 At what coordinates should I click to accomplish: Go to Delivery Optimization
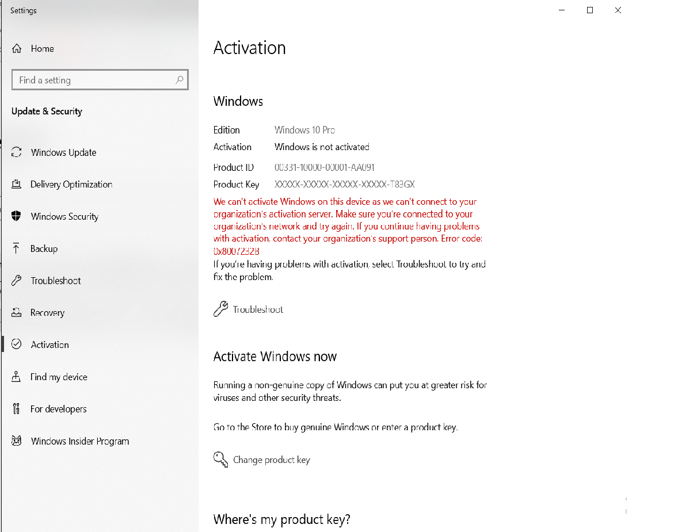71,185
